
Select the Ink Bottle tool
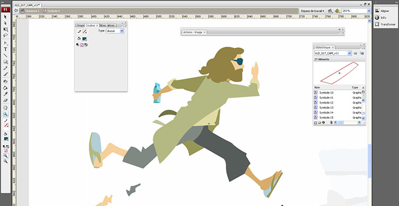(x=5, y=82)
